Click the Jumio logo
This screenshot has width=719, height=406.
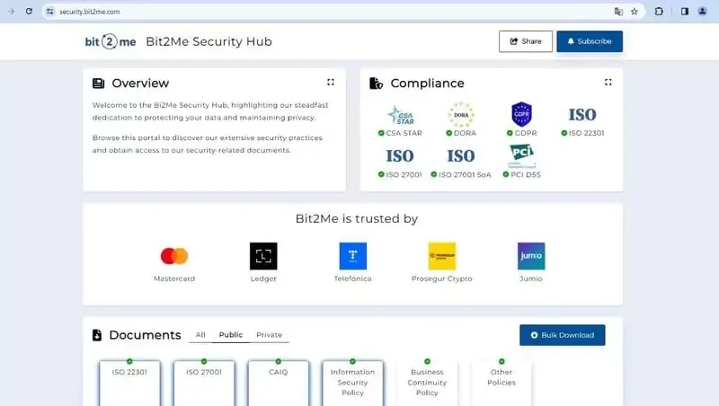pos(531,256)
